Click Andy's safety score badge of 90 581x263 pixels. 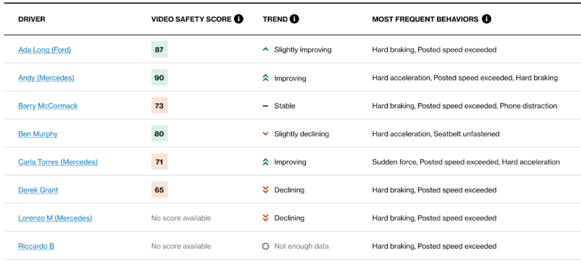tap(159, 77)
